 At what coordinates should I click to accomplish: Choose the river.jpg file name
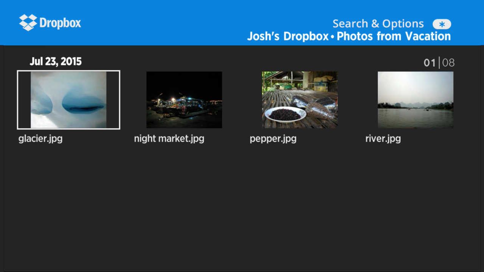coord(383,139)
